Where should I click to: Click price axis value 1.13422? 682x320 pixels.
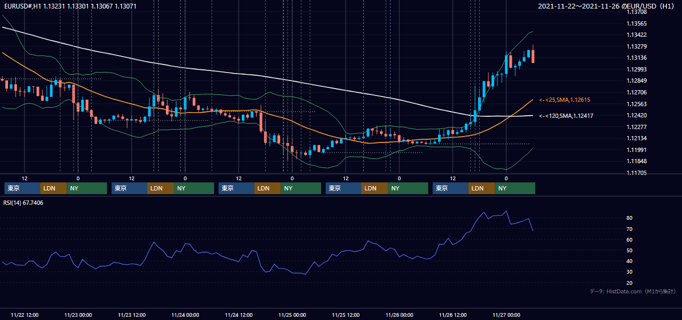[637, 35]
